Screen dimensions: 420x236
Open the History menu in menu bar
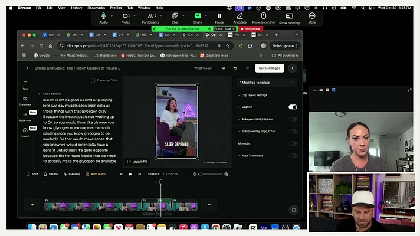pos(77,8)
